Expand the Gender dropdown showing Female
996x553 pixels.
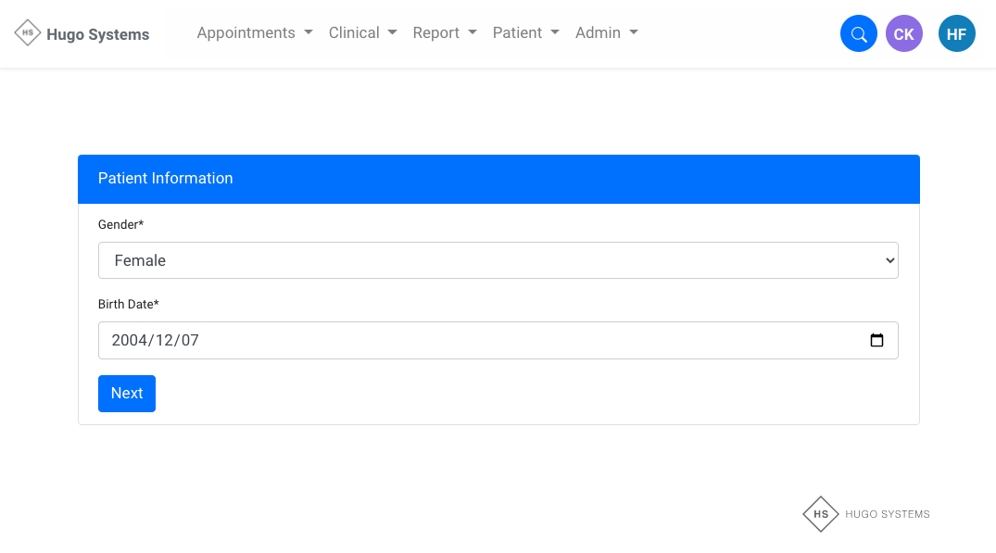tap(498, 260)
